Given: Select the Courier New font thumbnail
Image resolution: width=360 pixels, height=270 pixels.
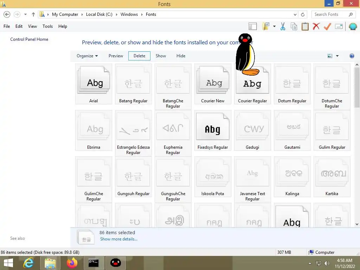Looking at the screenshot, I should (213, 84).
